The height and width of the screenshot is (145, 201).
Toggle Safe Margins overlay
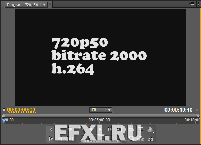point(141,129)
